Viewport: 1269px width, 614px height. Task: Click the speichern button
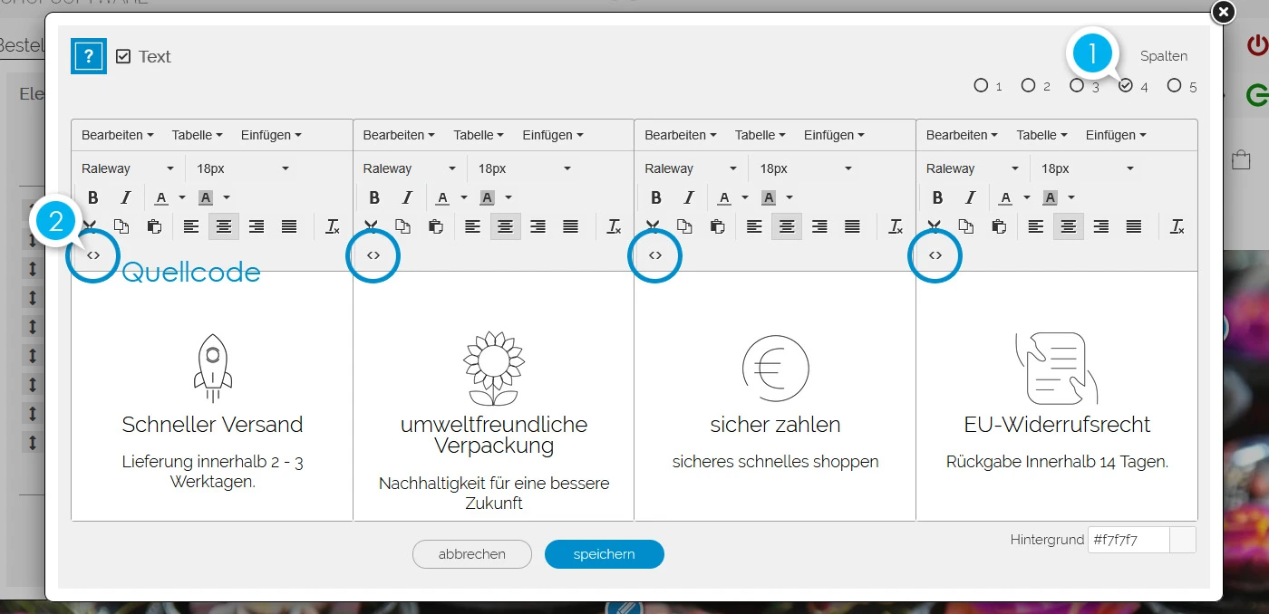pyautogui.click(x=604, y=554)
